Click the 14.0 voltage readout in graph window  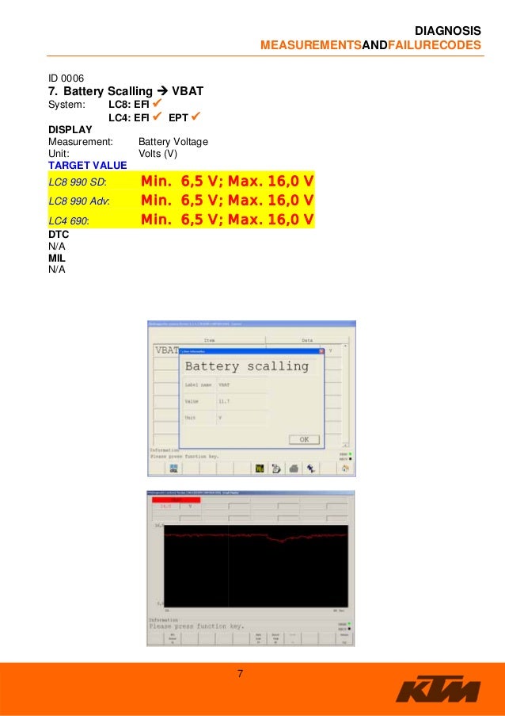tap(165, 506)
